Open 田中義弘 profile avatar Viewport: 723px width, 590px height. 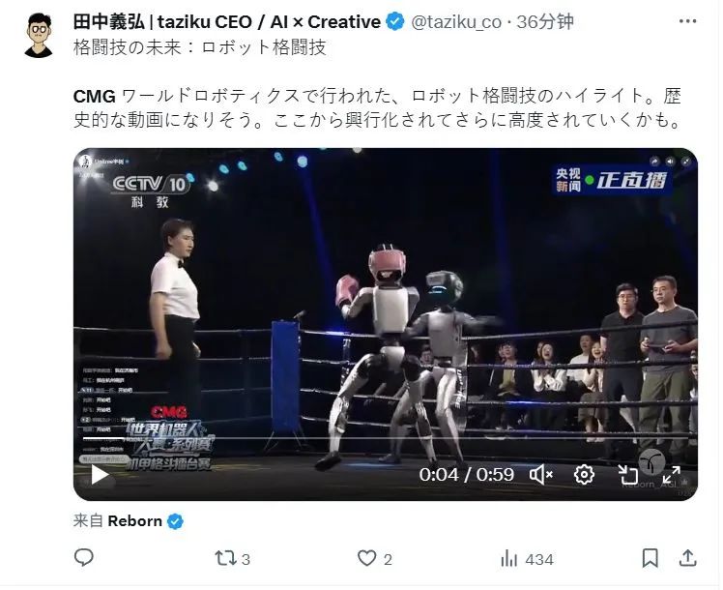[39, 35]
